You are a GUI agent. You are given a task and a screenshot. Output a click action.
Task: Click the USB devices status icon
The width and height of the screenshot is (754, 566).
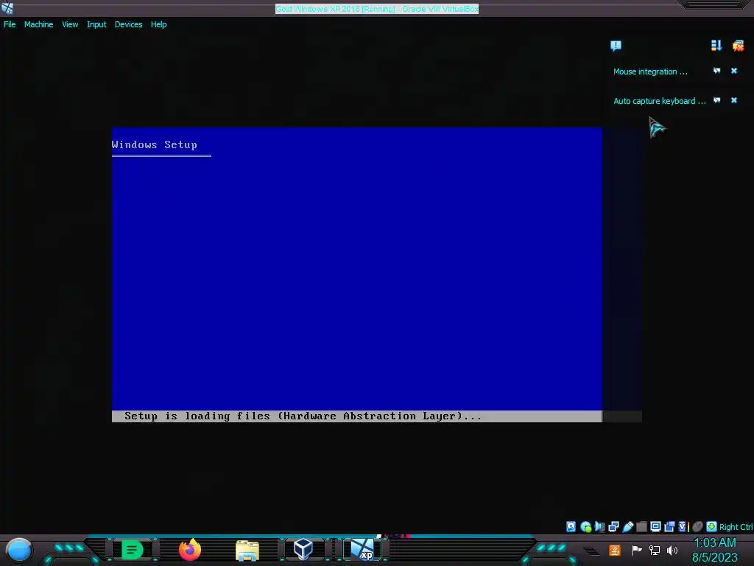click(x=627, y=526)
